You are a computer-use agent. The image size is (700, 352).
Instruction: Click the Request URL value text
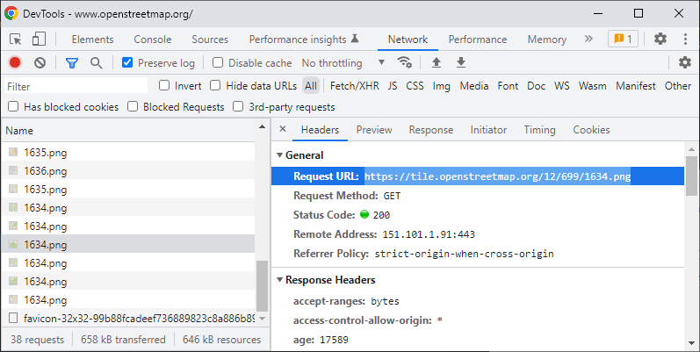click(497, 176)
